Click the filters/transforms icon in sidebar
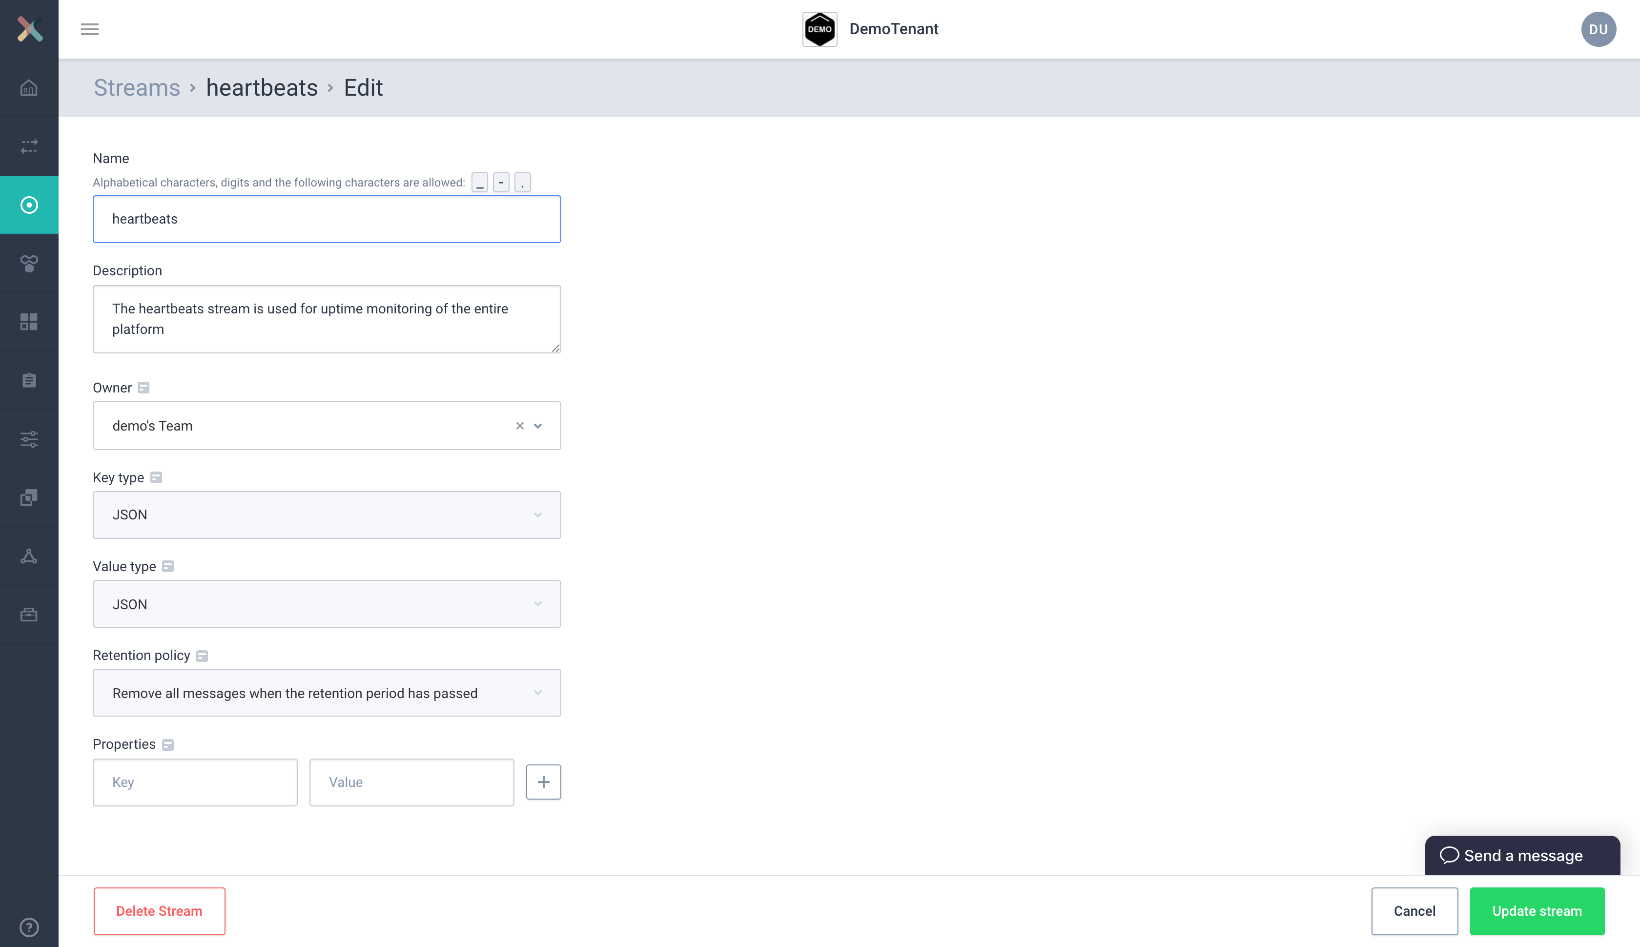This screenshot has height=947, width=1640. tap(29, 440)
